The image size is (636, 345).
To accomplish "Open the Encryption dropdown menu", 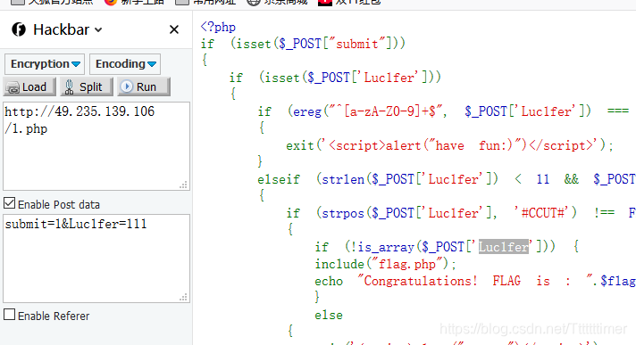I will tap(45, 64).
